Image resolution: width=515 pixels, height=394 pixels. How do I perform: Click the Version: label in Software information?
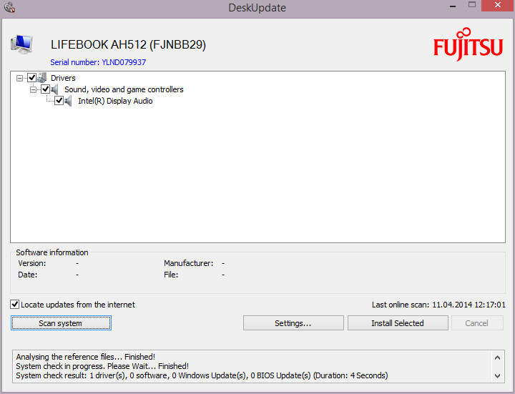[x=32, y=263]
